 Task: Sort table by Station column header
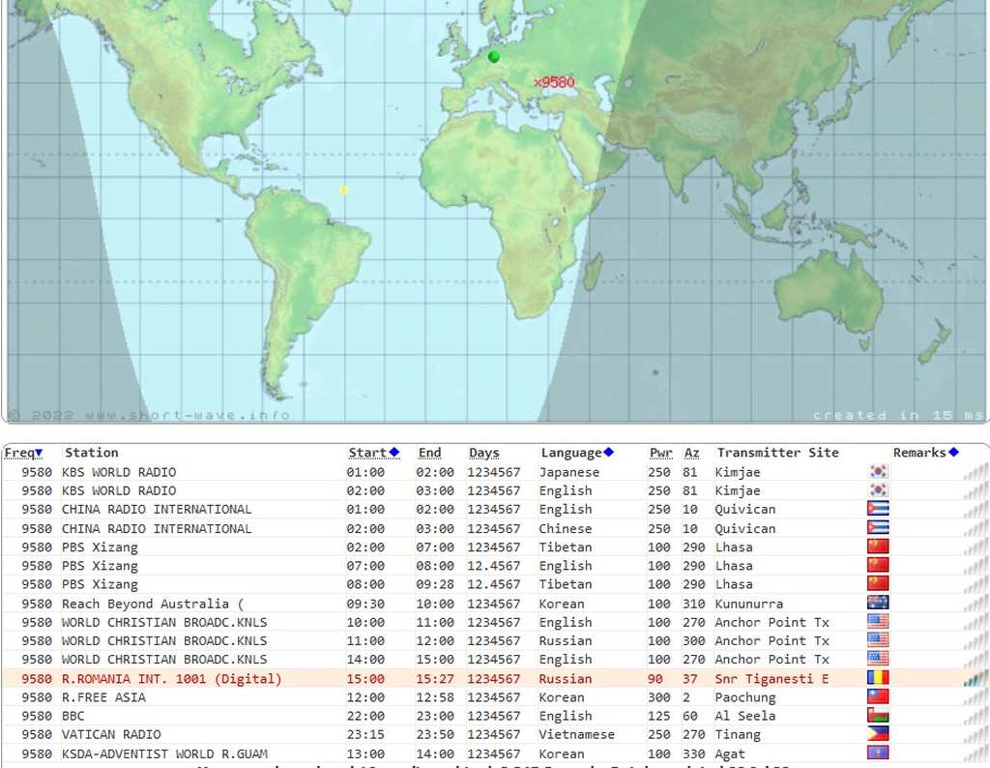92,453
